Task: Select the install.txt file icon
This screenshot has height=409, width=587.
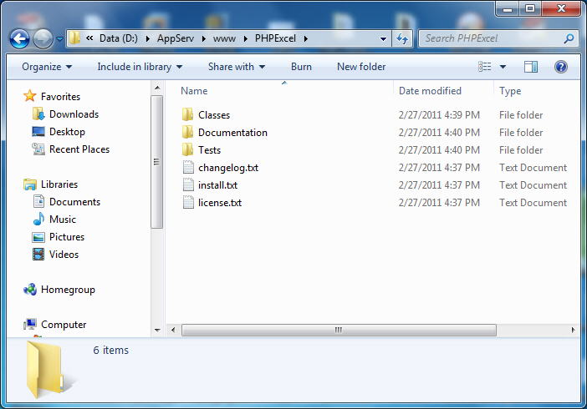Action: [188, 185]
